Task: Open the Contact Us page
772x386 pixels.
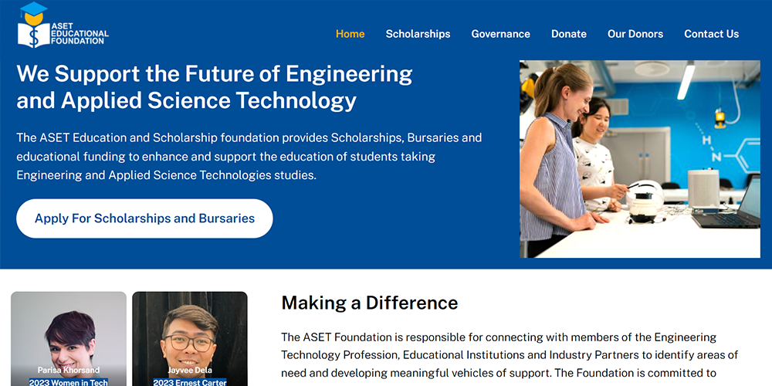Action: 711,34
